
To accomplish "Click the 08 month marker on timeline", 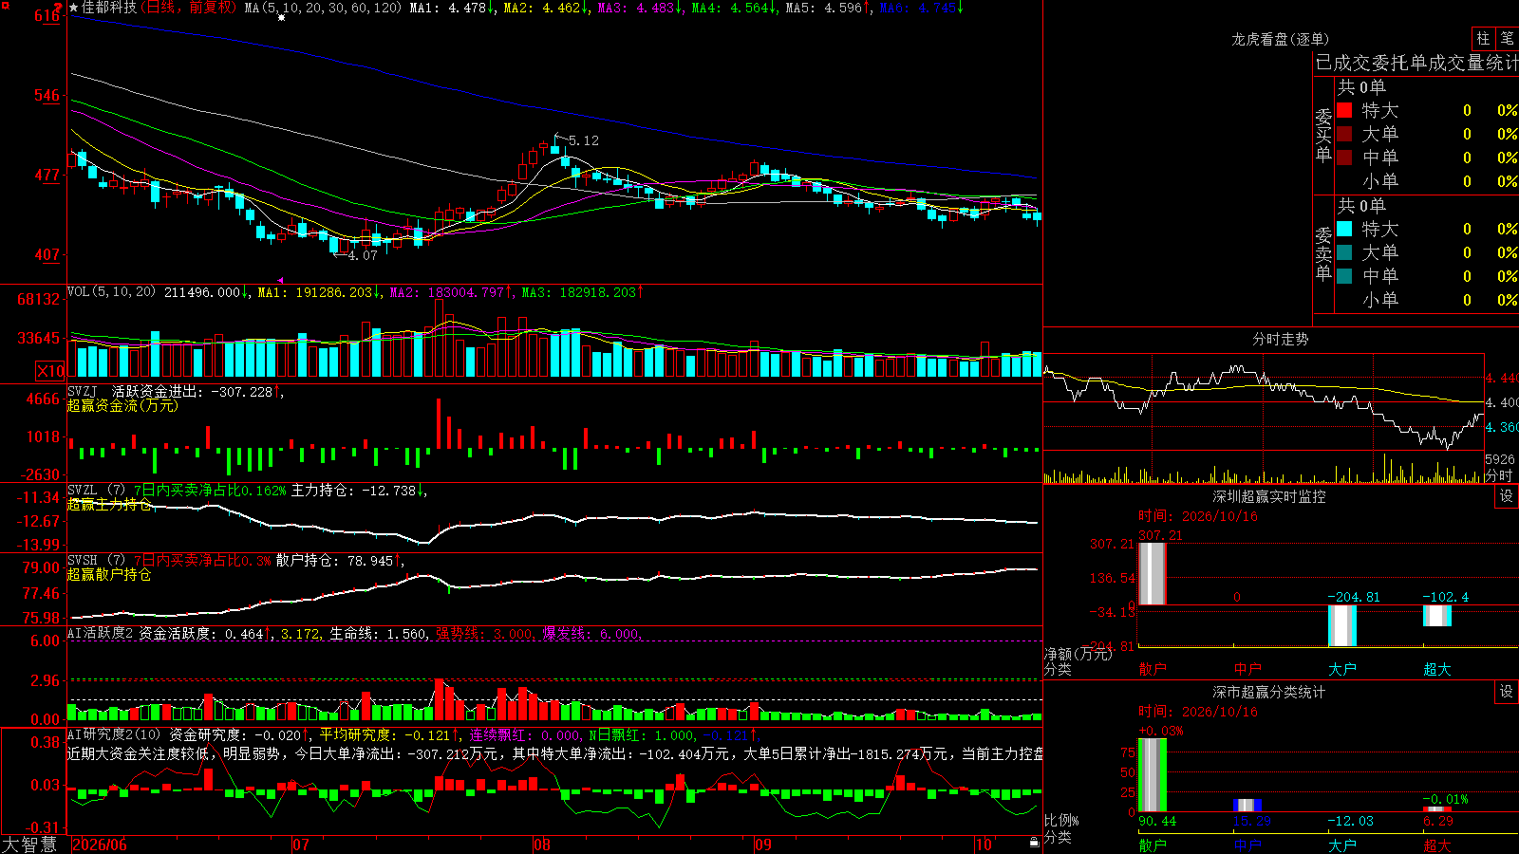I will tap(542, 845).
